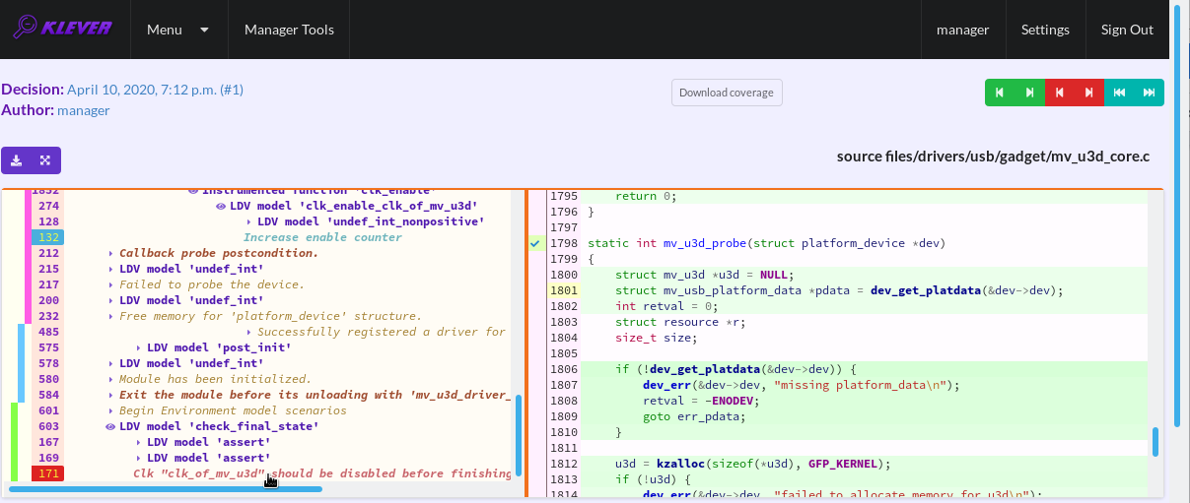Expand 'Successfully registered a driver for' row
This screenshot has height=503, width=1190.
(x=248, y=332)
